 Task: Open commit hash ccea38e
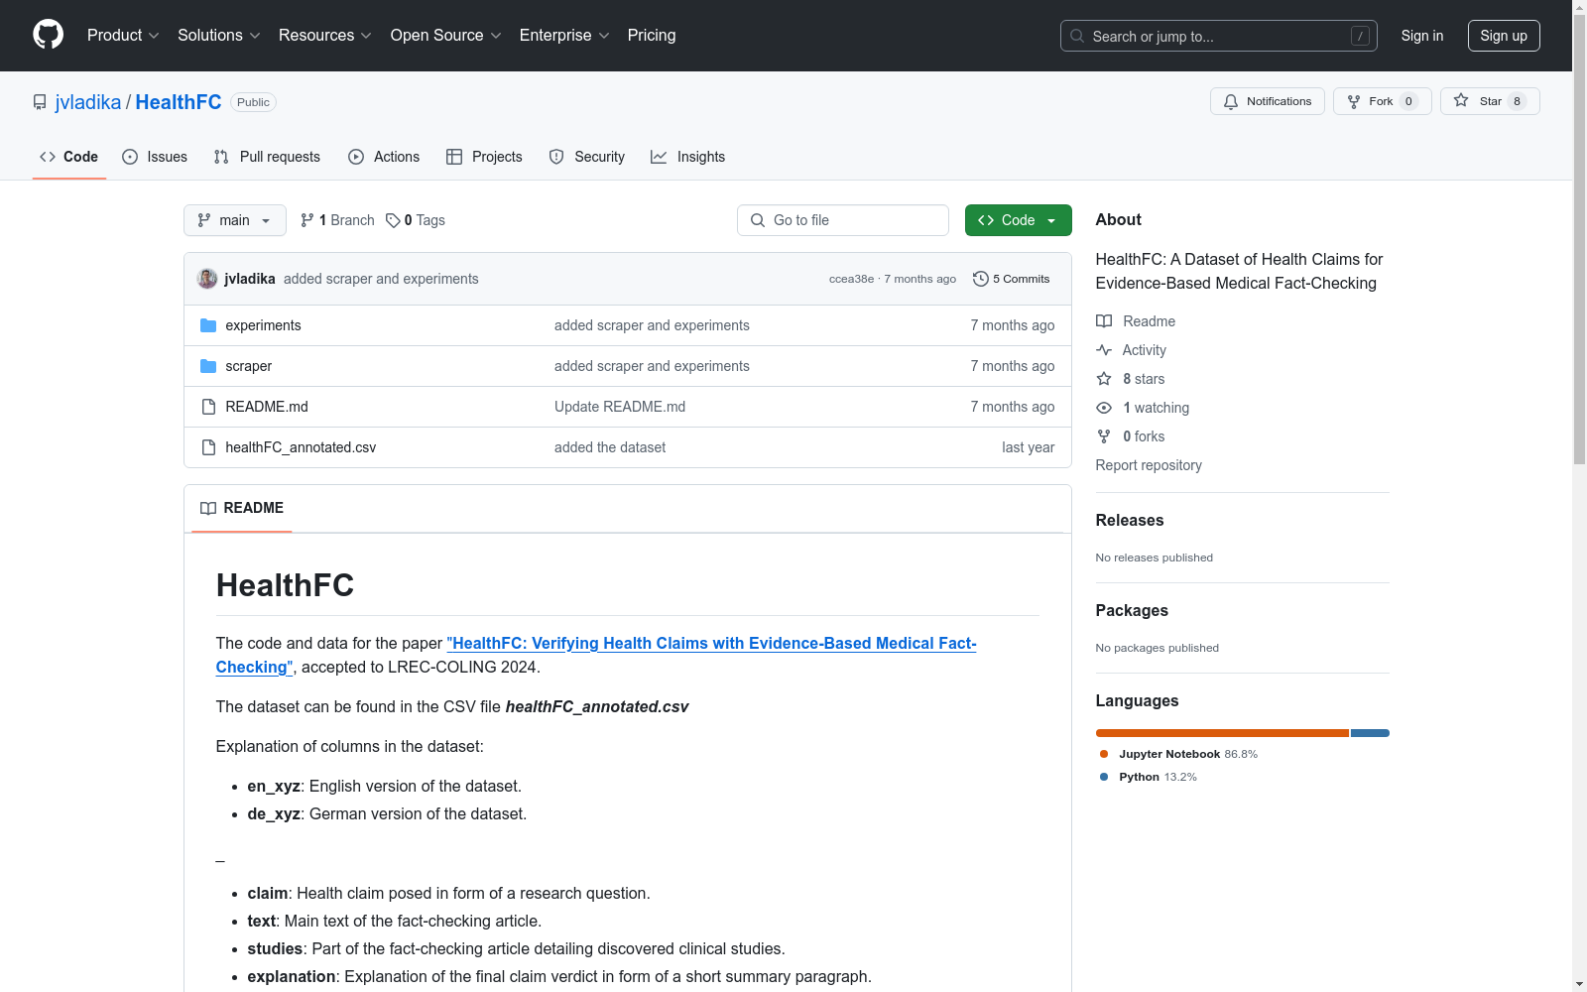(851, 279)
